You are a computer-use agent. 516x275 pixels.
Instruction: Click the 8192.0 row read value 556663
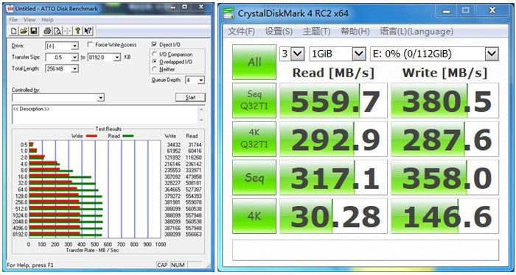point(194,235)
